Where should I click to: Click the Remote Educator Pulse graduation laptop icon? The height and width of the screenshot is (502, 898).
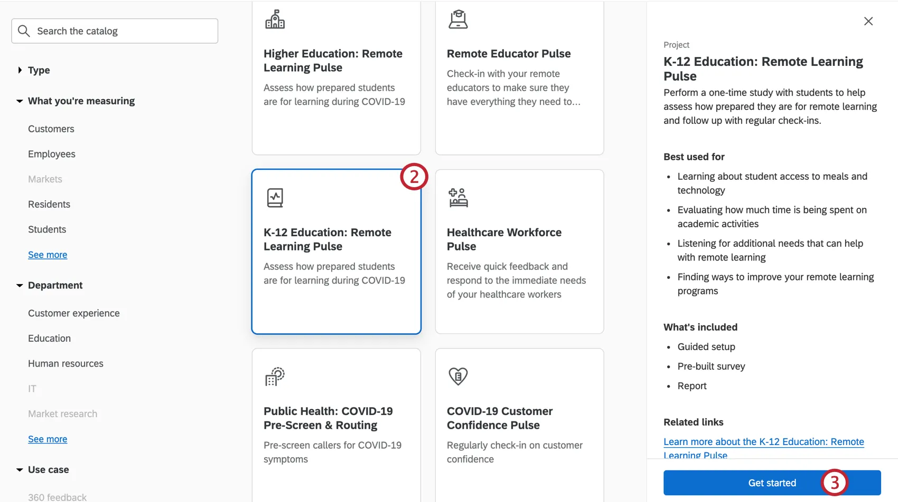click(x=457, y=18)
